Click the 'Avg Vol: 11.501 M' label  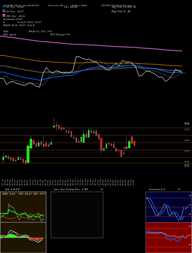[124, 7]
